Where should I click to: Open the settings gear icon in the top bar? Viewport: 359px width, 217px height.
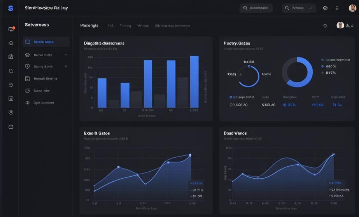click(325, 8)
